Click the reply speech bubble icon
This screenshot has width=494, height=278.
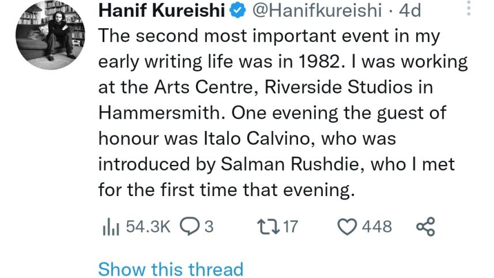(x=190, y=227)
